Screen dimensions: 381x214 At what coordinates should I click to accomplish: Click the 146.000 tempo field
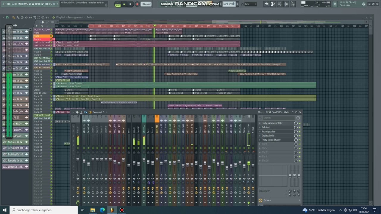pos(146,4)
